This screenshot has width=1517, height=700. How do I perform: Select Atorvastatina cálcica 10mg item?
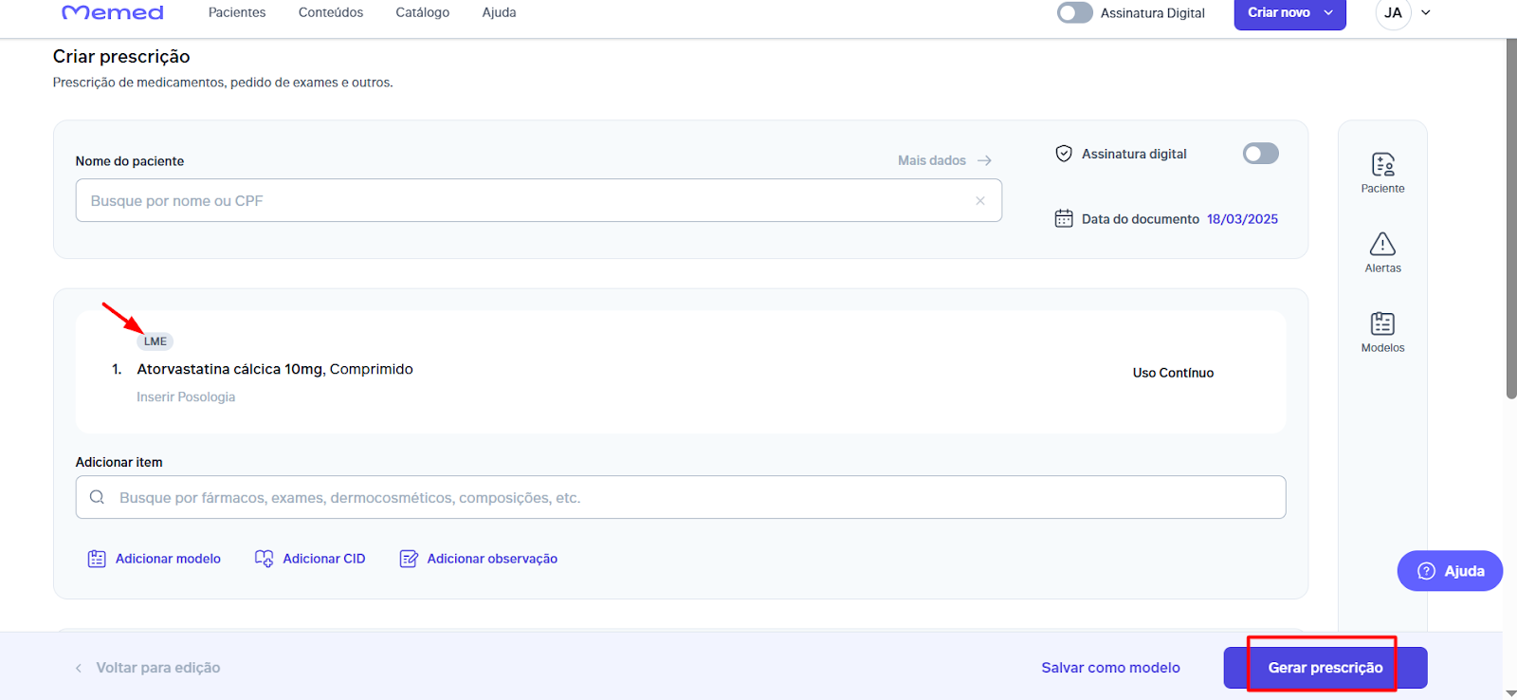point(275,369)
